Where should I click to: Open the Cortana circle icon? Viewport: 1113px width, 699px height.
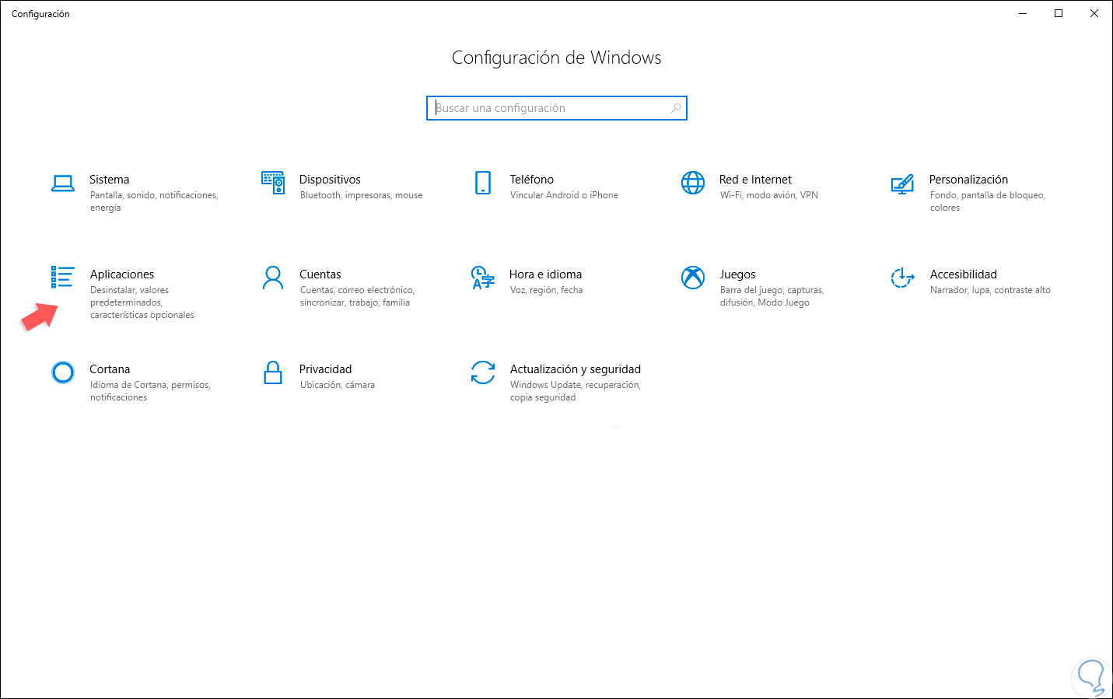(x=63, y=372)
